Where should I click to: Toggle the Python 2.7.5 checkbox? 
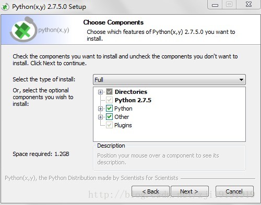click(x=109, y=100)
